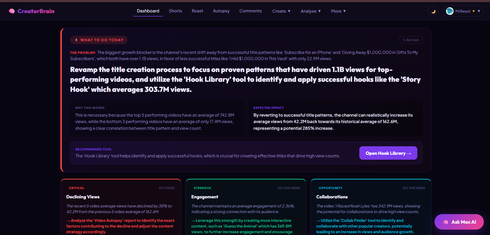Select the Dashboard tab
This screenshot has height=235, width=490.
[148, 11]
